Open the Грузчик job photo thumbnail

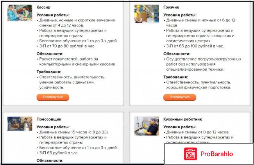pyautogui.click(x=147, y=14)
